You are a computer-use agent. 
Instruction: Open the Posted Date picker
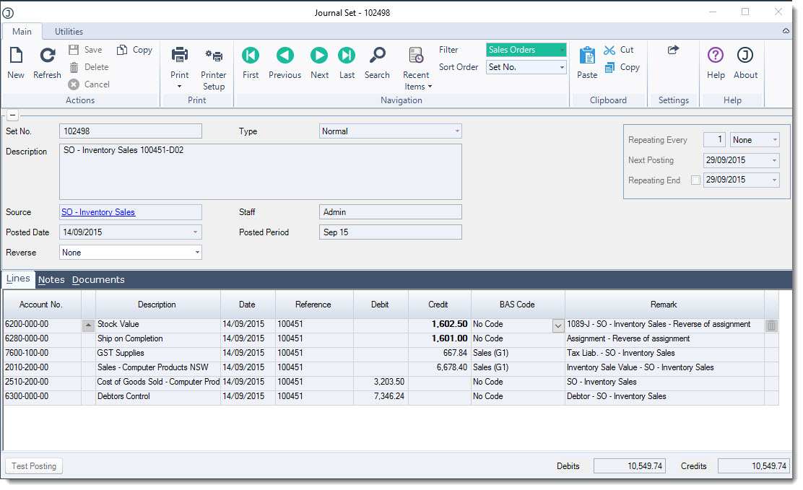[195, 232]
